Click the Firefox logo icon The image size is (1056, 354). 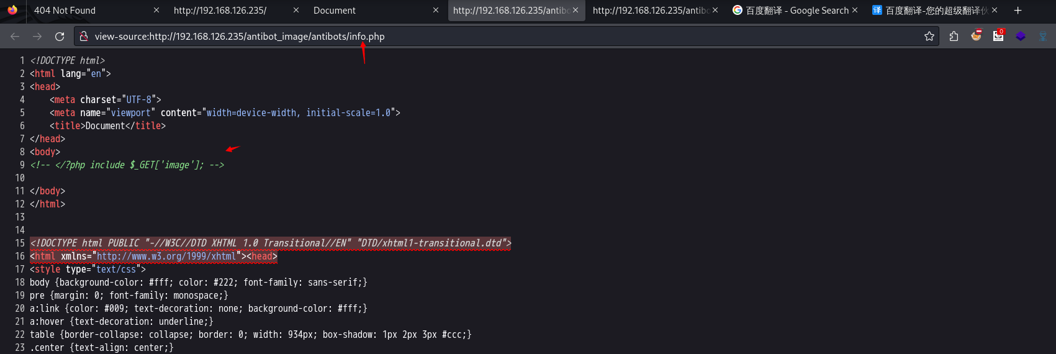point(12,10)
